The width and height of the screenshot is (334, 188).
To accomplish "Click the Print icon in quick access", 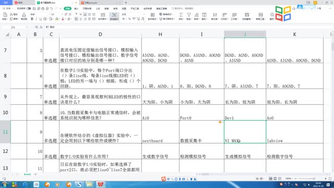I will 43,8.
